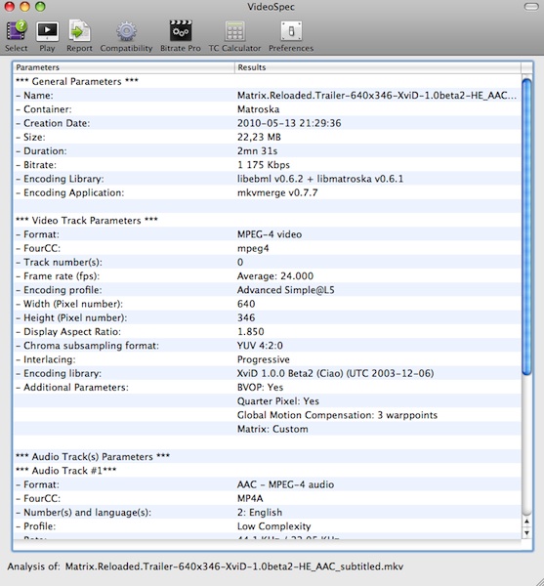This screenshot has width=544, height=586.
Task: Select AAC - MPEG-4 audio value
Action: 285,484
